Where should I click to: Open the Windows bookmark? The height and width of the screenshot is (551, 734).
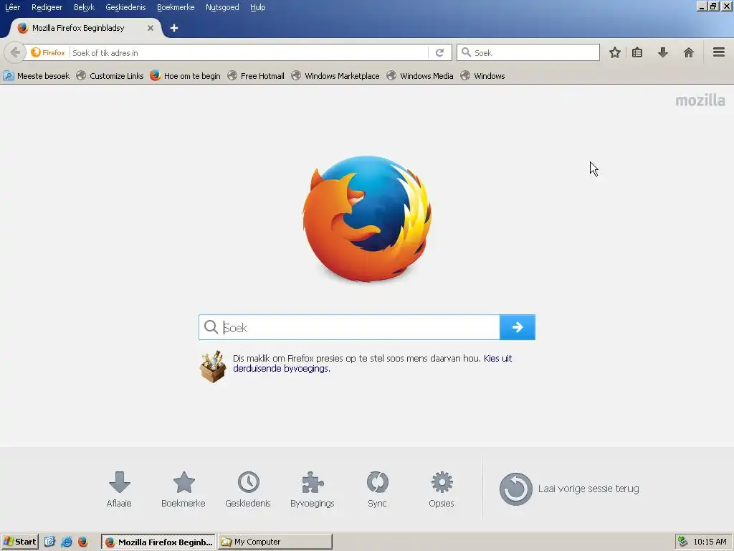[482, 76]
